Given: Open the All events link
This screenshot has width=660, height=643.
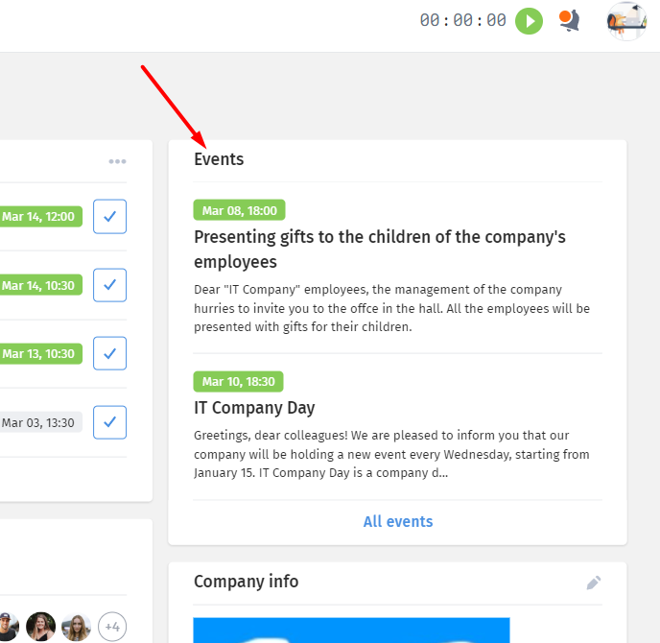Looking at the screenshot, I should [x=398, y=521].
